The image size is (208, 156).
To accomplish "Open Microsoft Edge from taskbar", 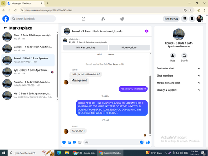I will point(59,153).
